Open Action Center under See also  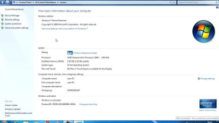[x=11, y=105]
